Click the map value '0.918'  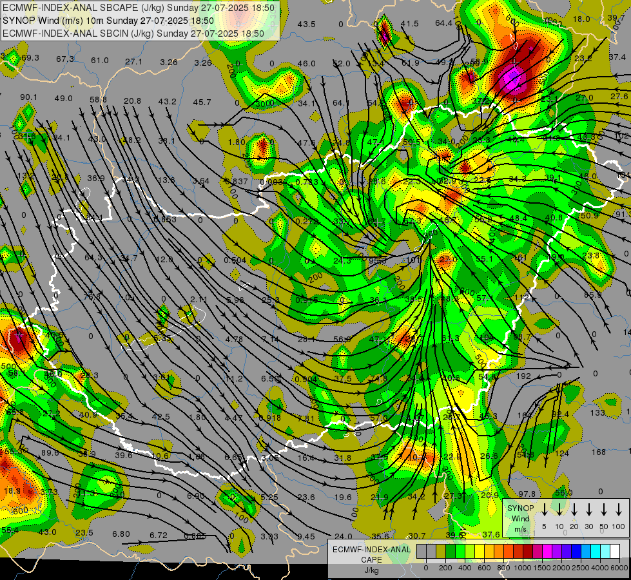click(x=269, y=418)
